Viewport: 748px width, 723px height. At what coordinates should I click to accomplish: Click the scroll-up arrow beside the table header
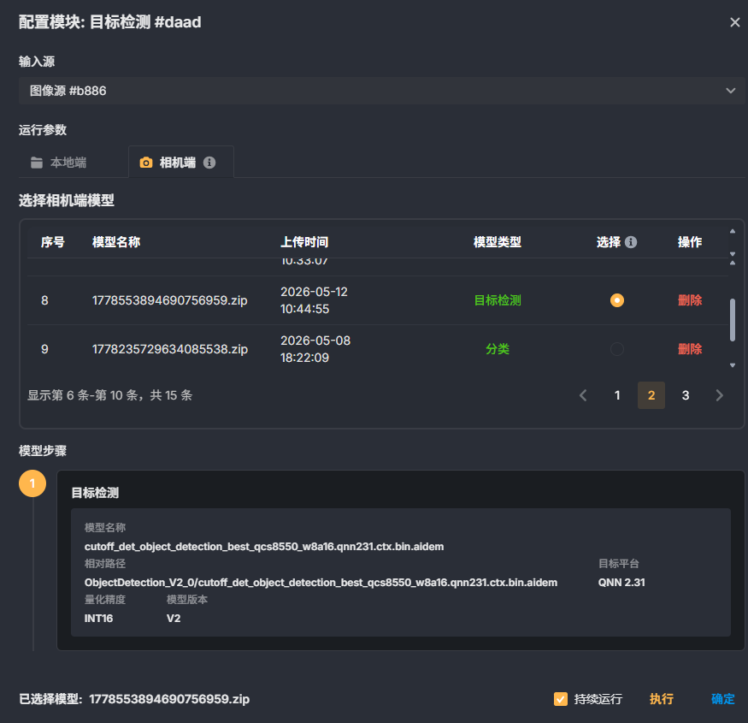pos(733,232)
